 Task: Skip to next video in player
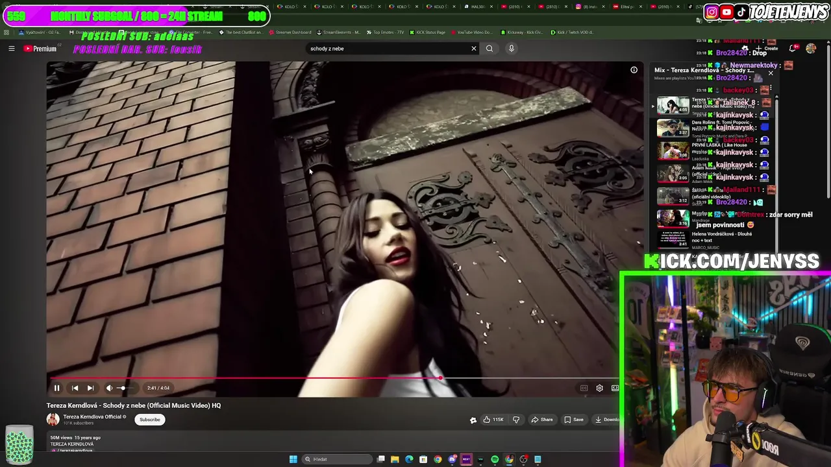click(90, 388)
